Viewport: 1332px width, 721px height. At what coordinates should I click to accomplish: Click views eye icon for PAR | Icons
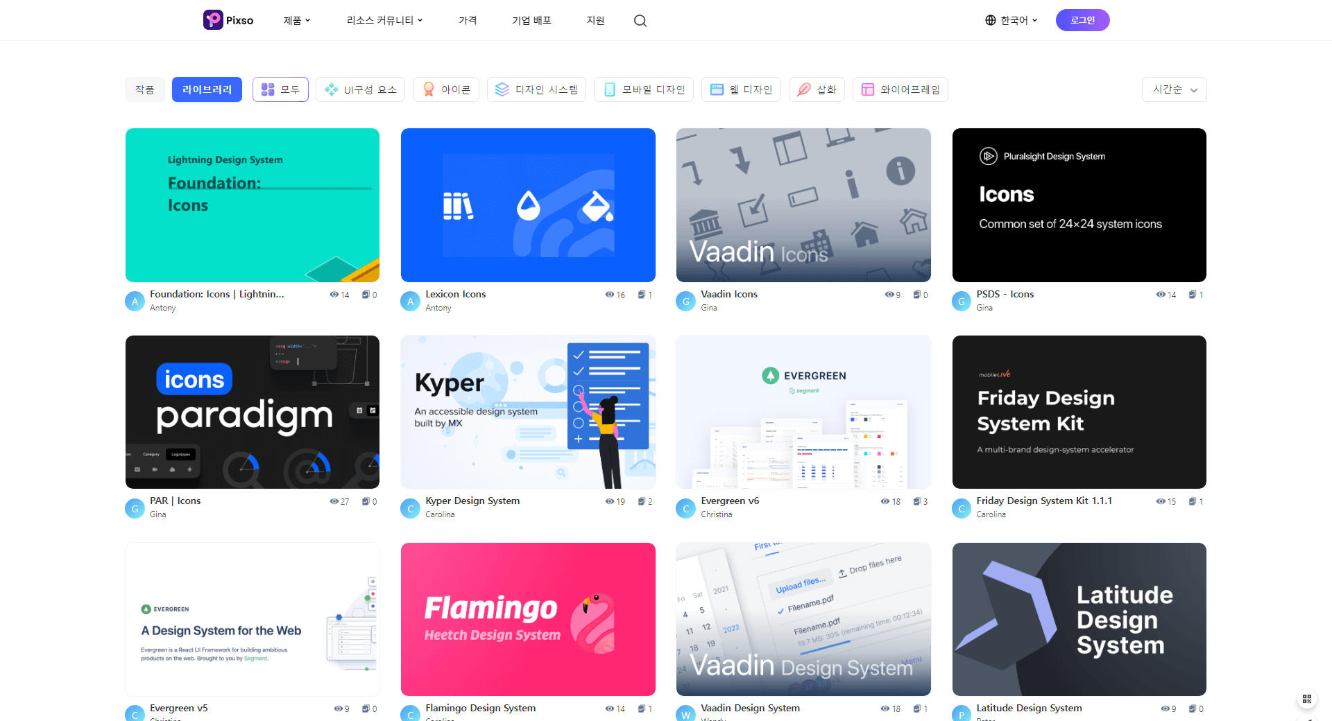coord(334,501)
